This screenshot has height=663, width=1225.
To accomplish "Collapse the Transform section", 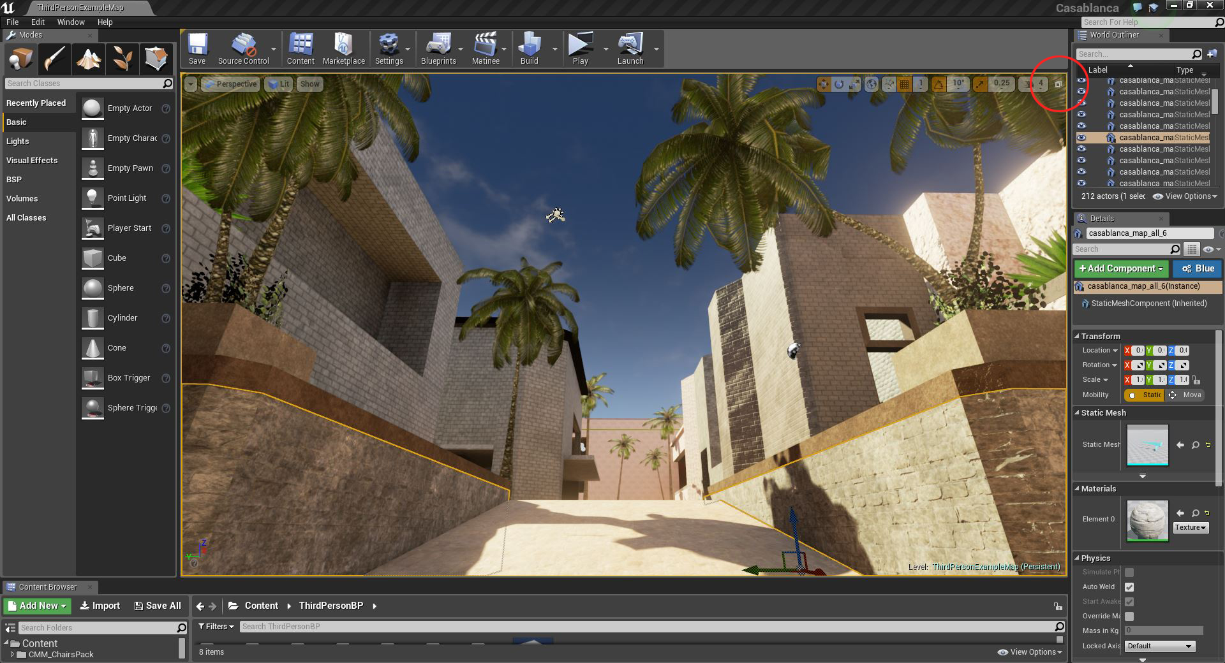I will pos(1078,336).
